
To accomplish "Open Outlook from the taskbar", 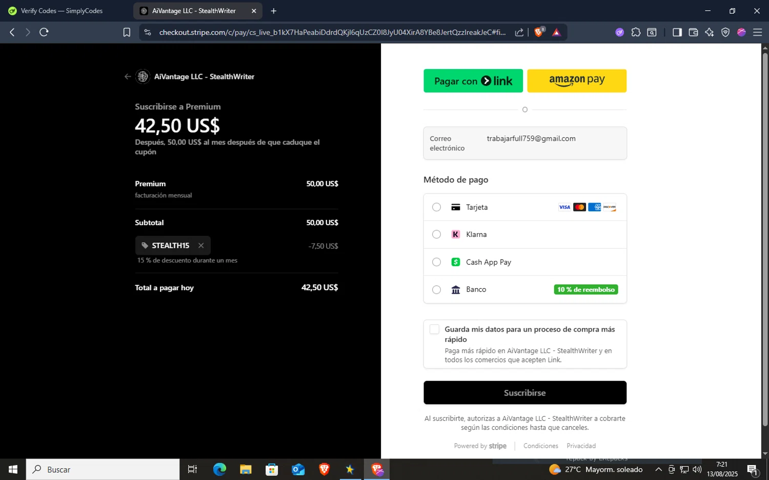I will pos(298,469).
